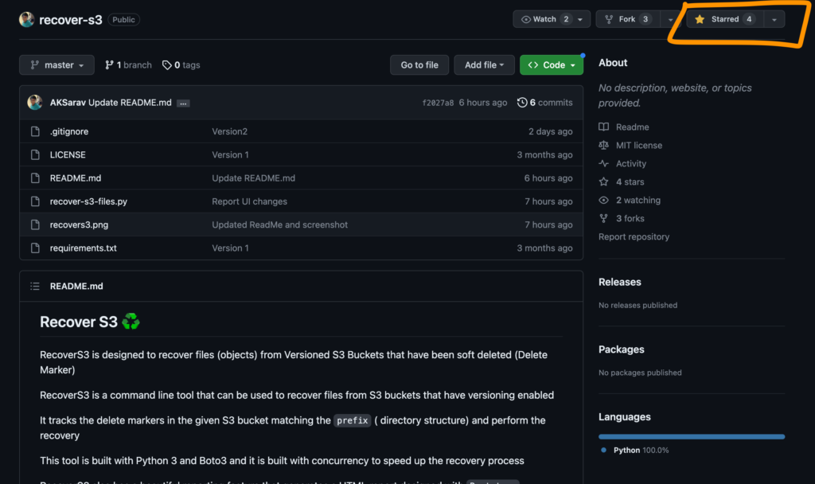Unstar the repository via the Starred button
Viewport: 815px width, 484px height.
point(723,18)
